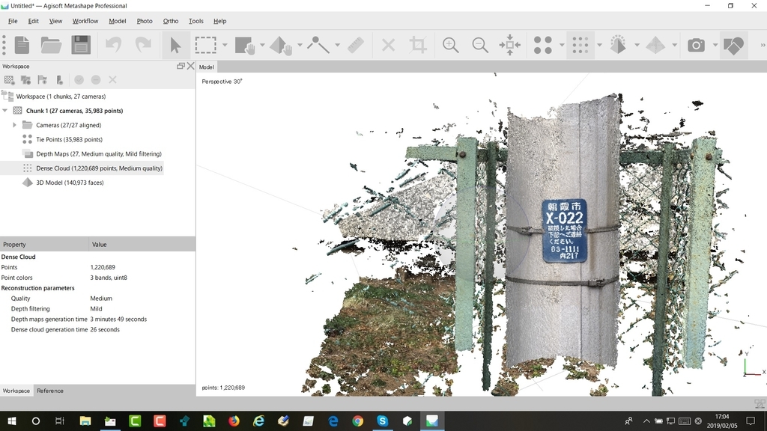767x431 pixels.
Task: Select Tie Points (35,983 points) item
Action: [69, 139]
